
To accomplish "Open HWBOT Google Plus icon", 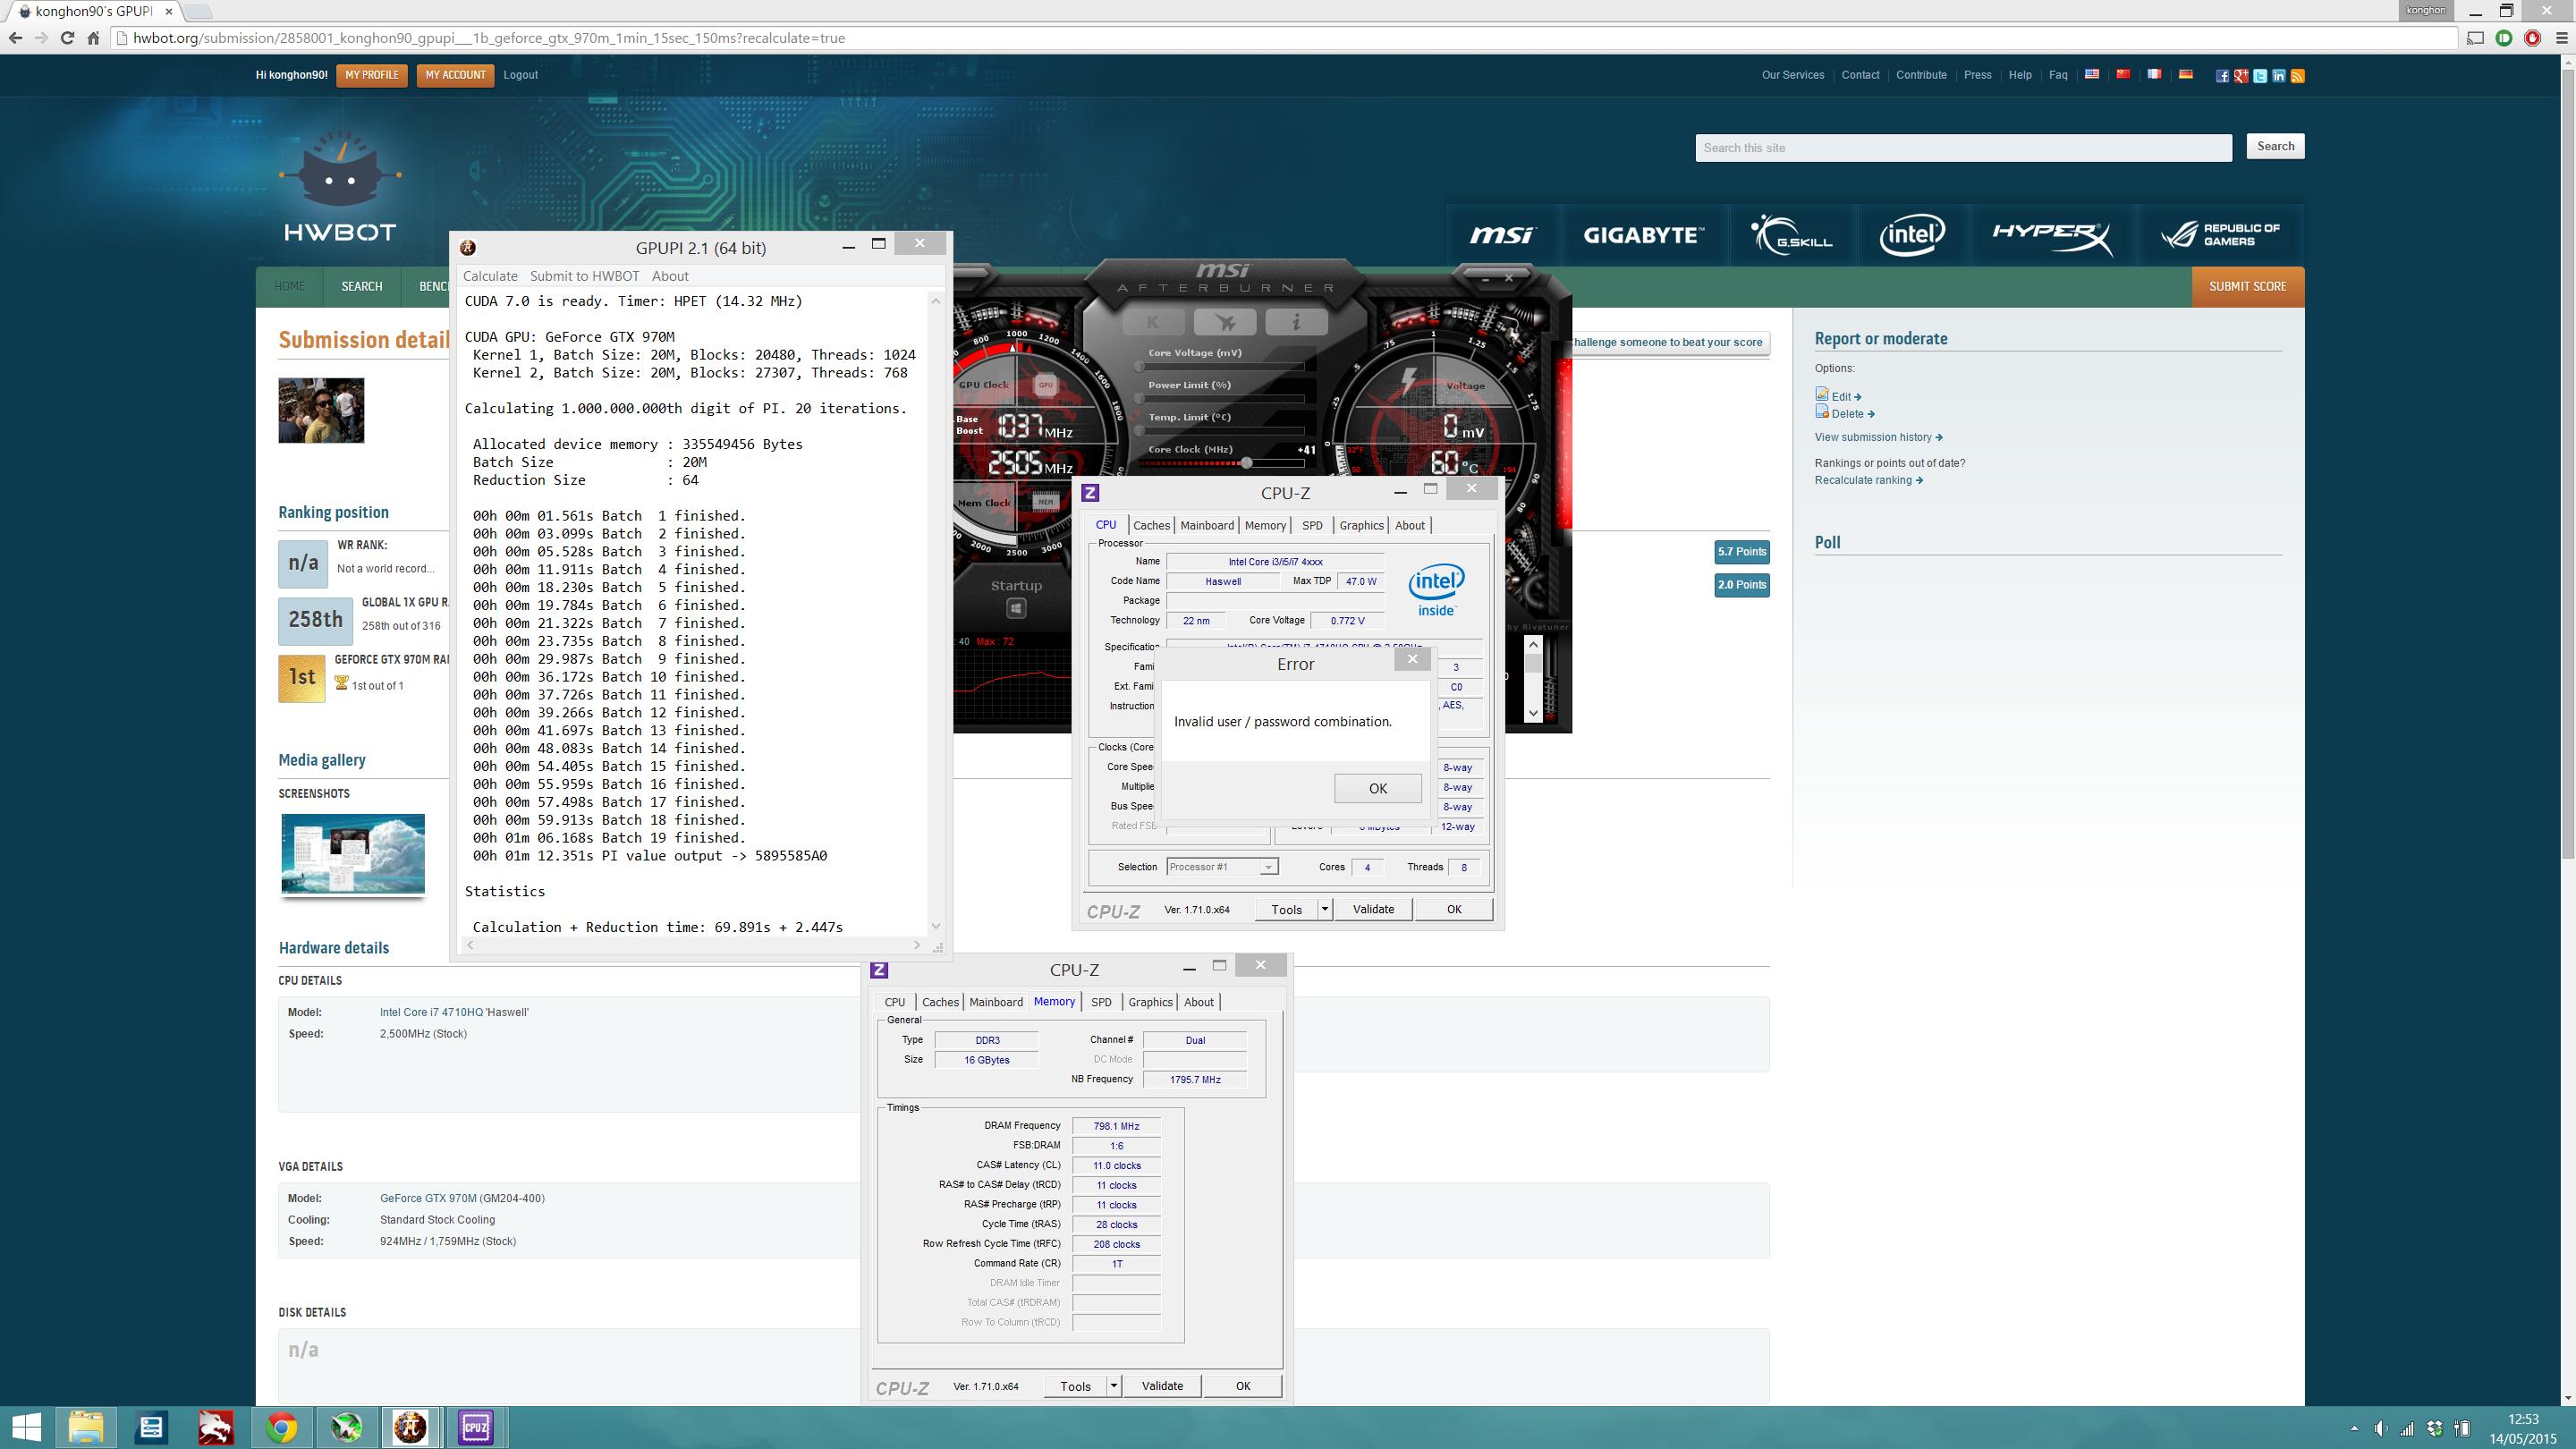I will coord(2241,76).
